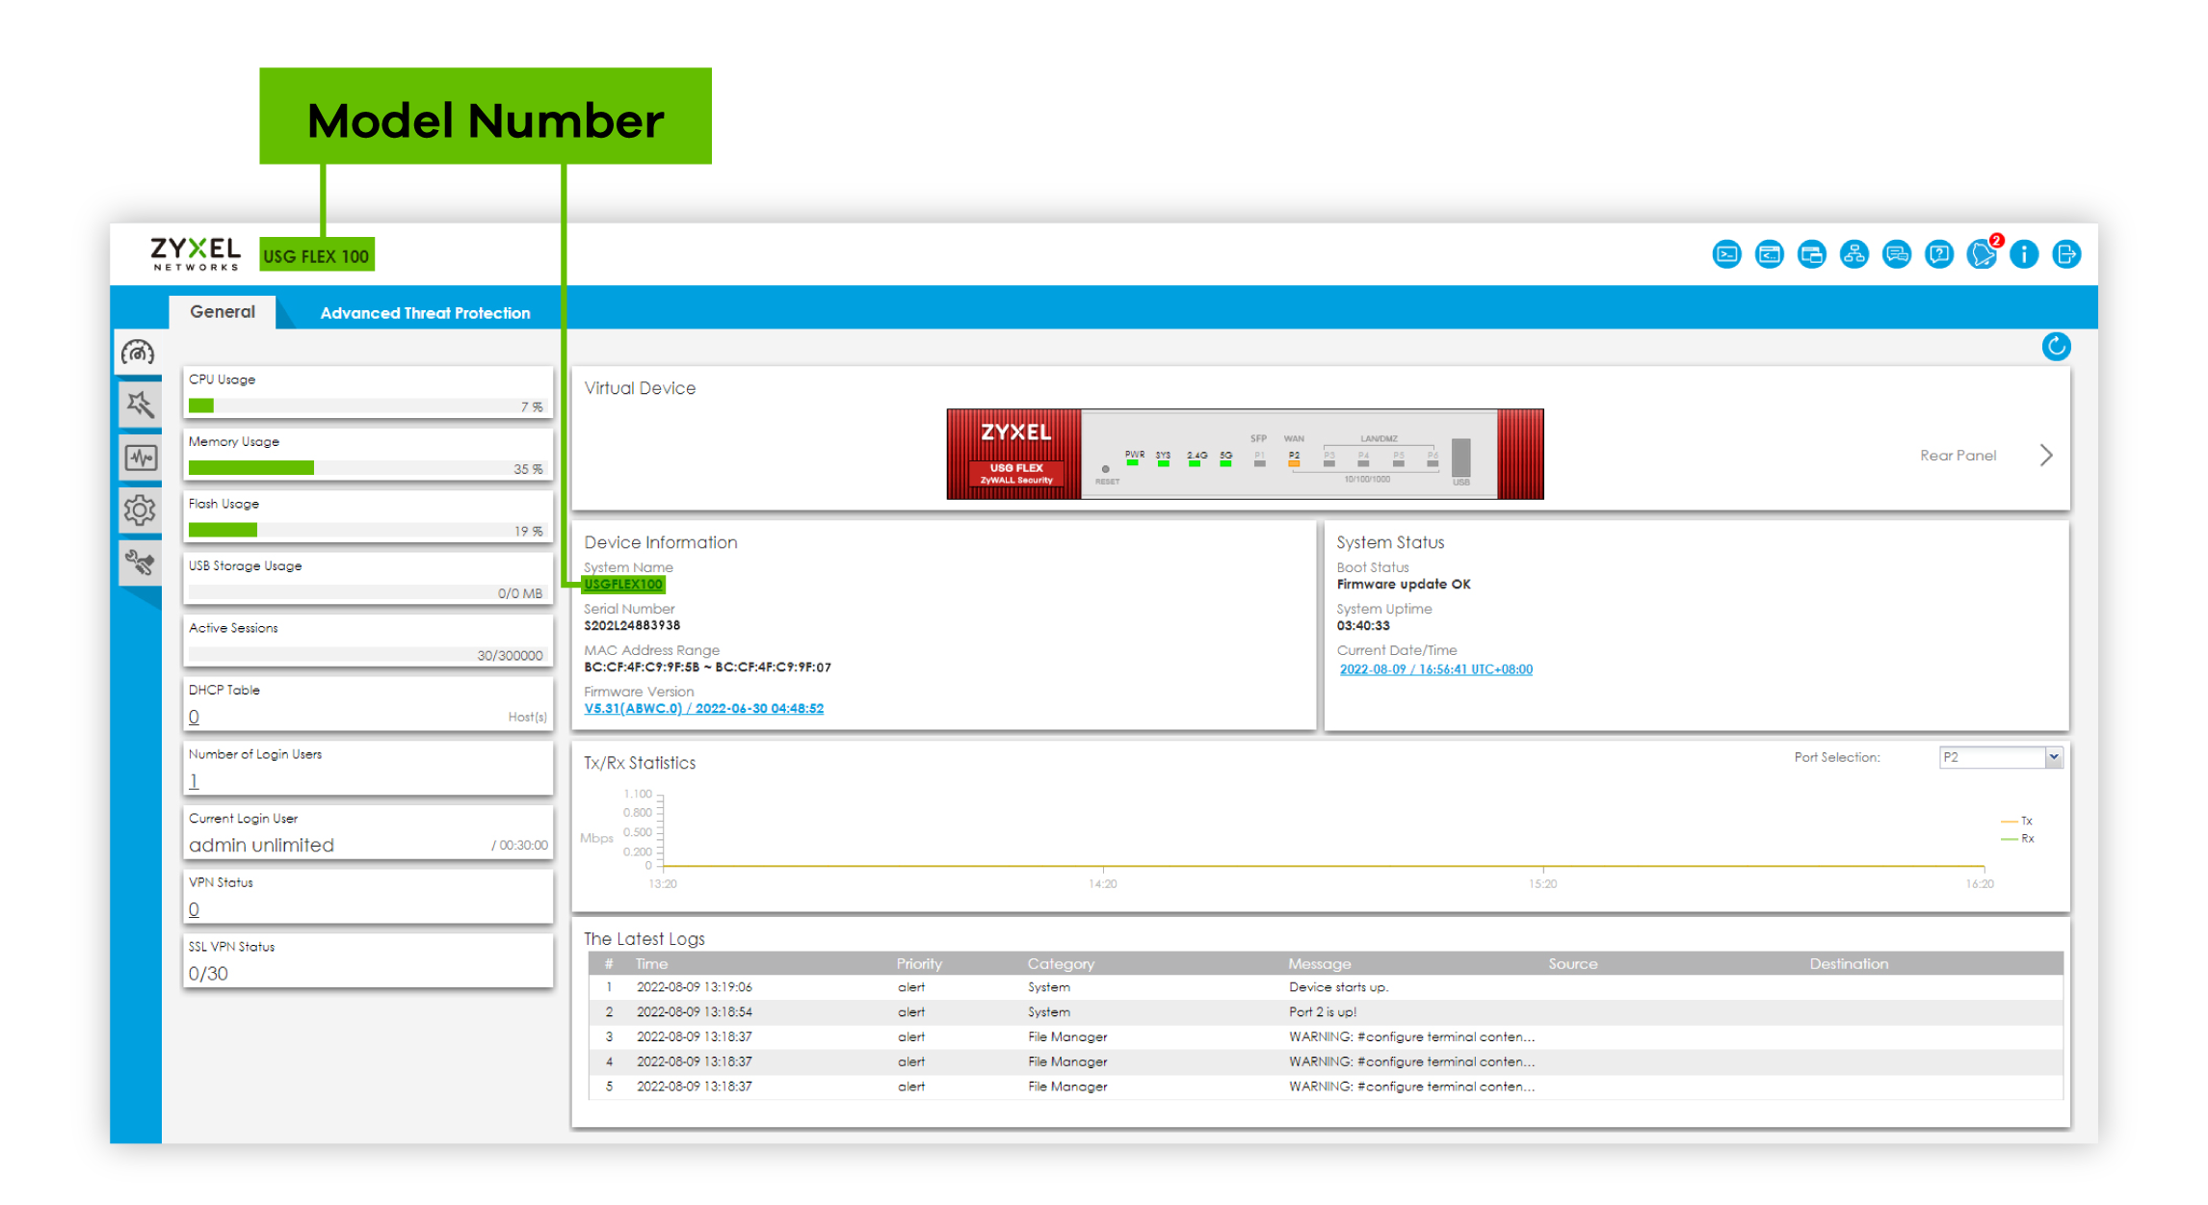
Task: Click the DHCP Table host count 0
Action: [x=194, y=717]
